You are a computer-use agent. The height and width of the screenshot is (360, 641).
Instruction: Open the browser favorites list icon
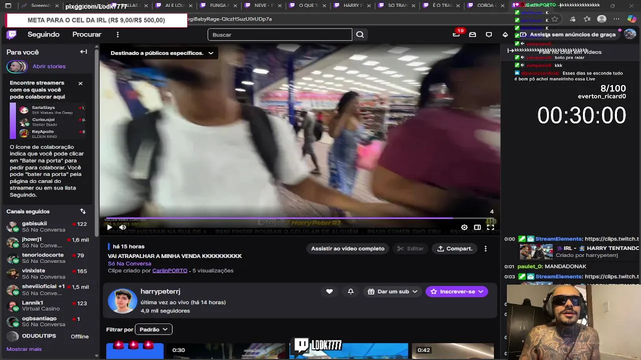[x=587, y=19]
